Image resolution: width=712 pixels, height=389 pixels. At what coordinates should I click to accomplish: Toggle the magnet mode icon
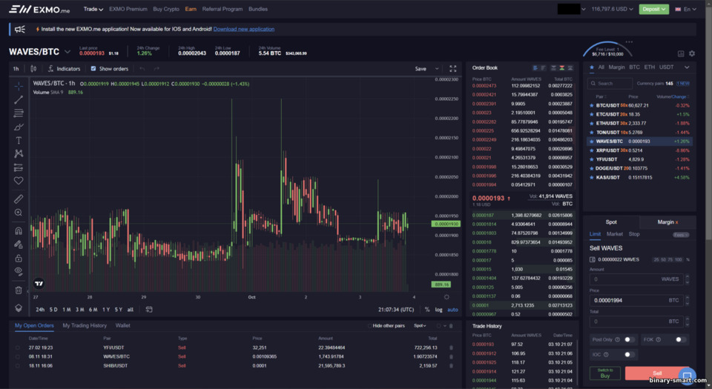coord(19,230)
